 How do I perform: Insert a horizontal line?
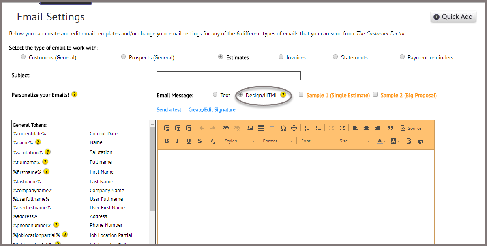tap(272, 128)
